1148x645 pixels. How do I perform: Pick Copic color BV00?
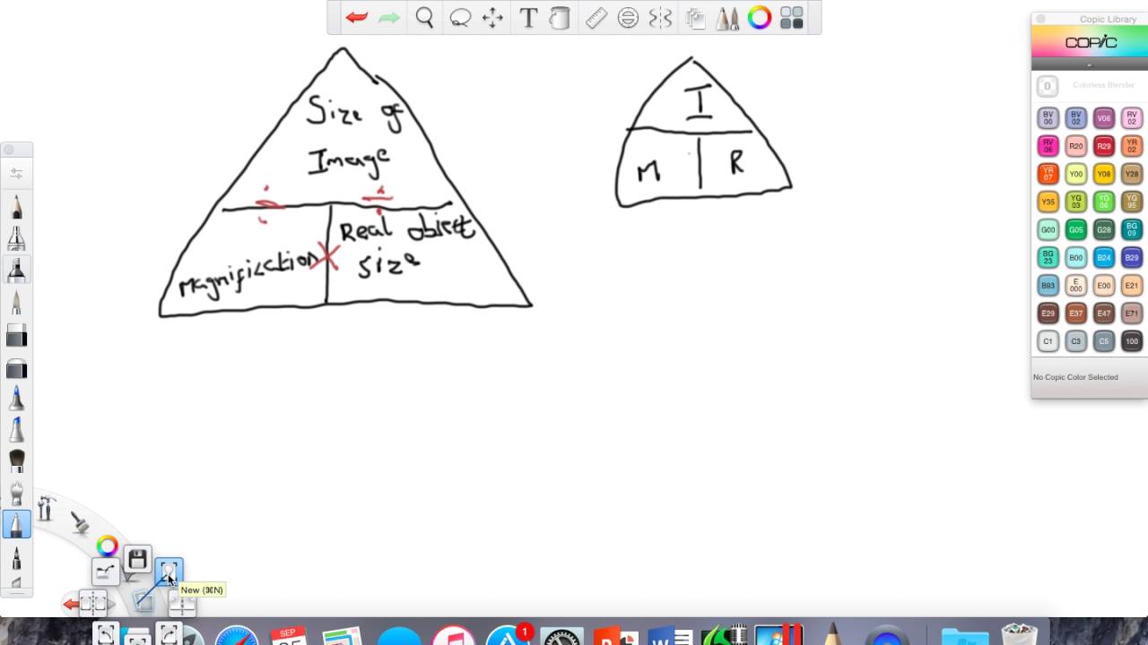tap(1048, 117)
